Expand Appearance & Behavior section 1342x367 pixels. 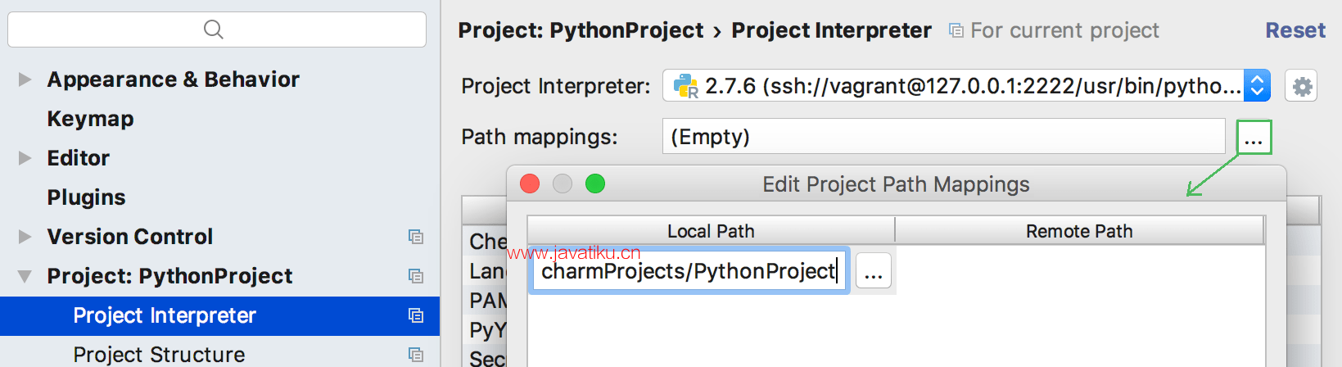coord(25,79)
